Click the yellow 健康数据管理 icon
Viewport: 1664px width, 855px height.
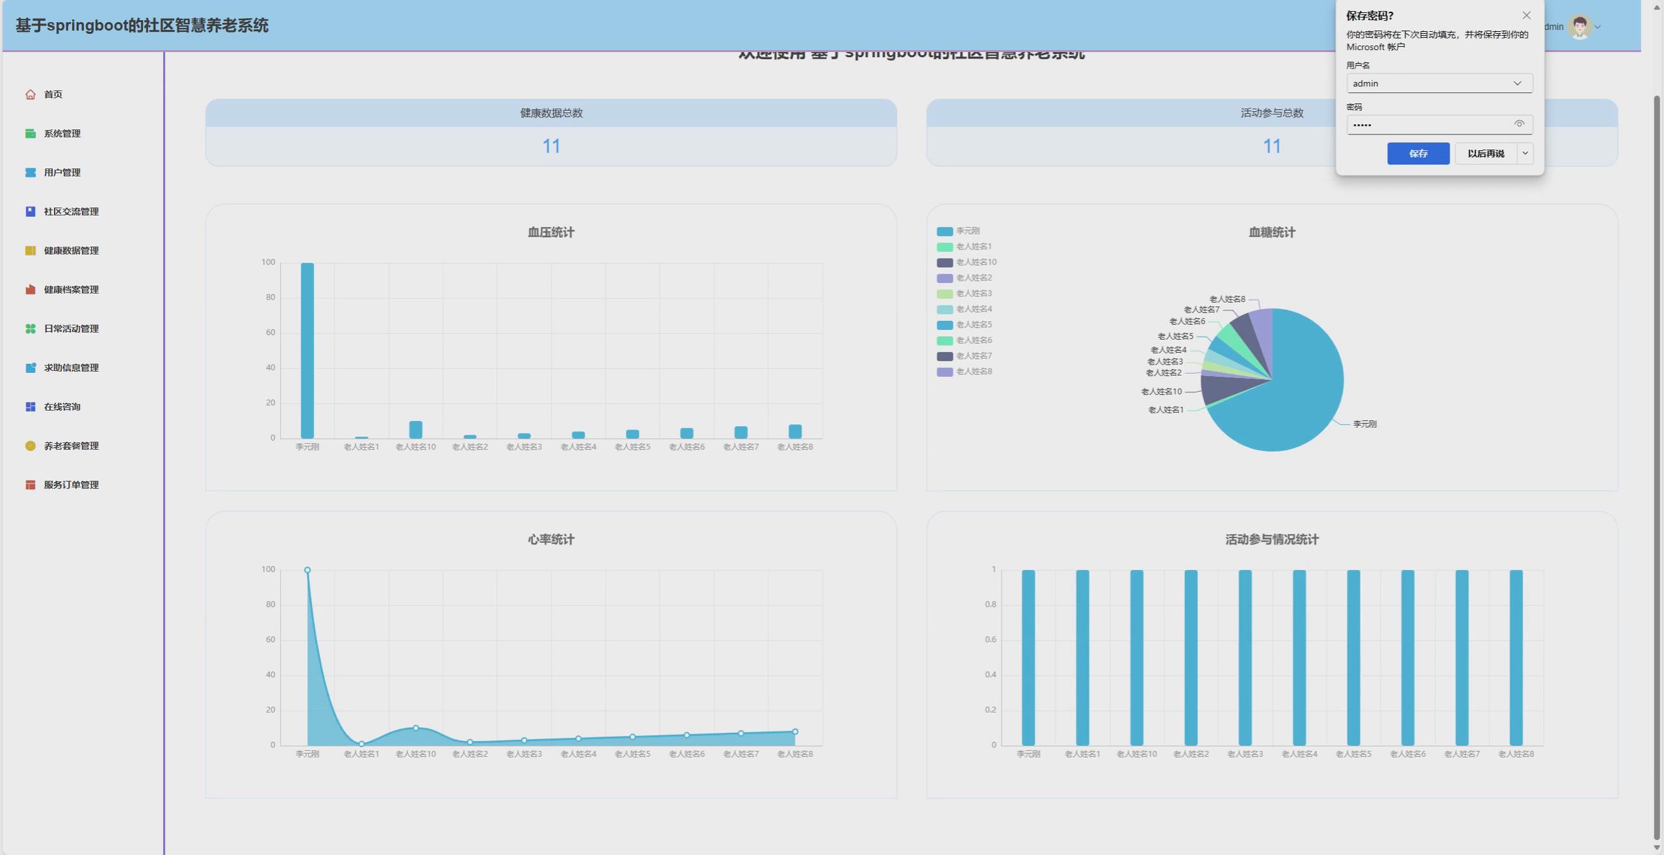click(x=30, y=251)
